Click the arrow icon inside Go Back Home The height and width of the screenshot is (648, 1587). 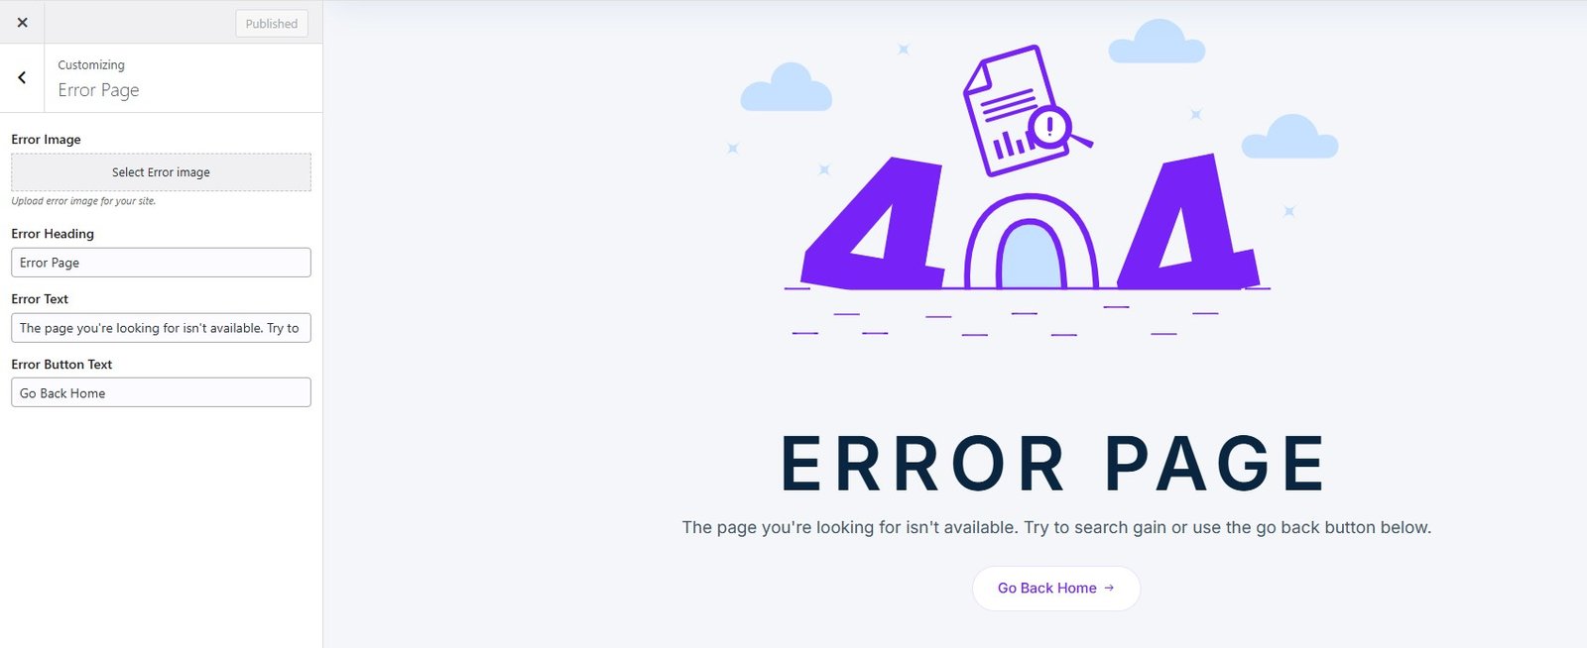click(x=1109, y=589)
